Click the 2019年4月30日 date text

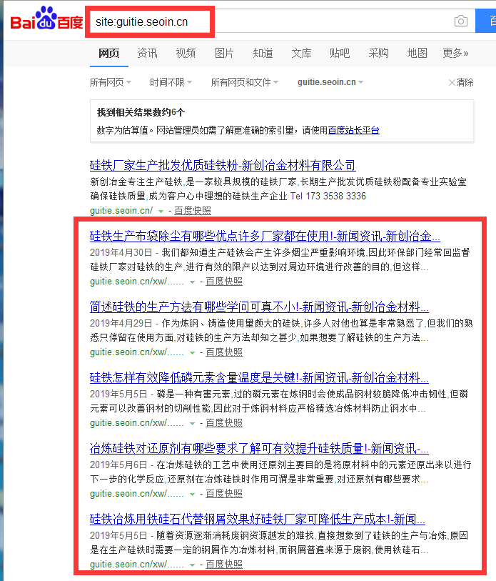click(x=121, y=253)
